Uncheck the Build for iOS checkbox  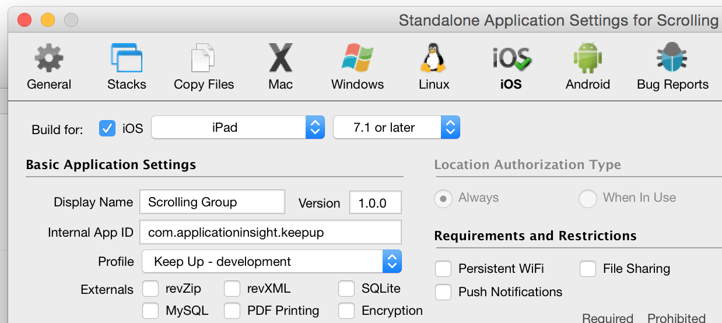point(107,128)
